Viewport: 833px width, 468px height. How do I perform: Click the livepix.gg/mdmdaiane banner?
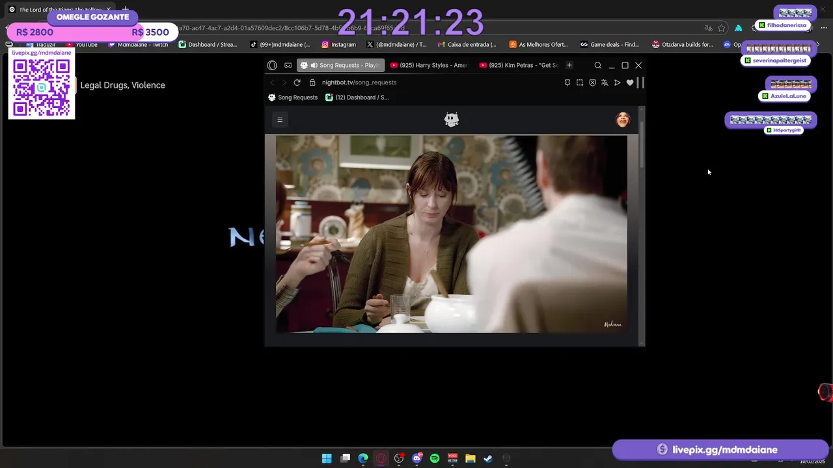(720, 449)
